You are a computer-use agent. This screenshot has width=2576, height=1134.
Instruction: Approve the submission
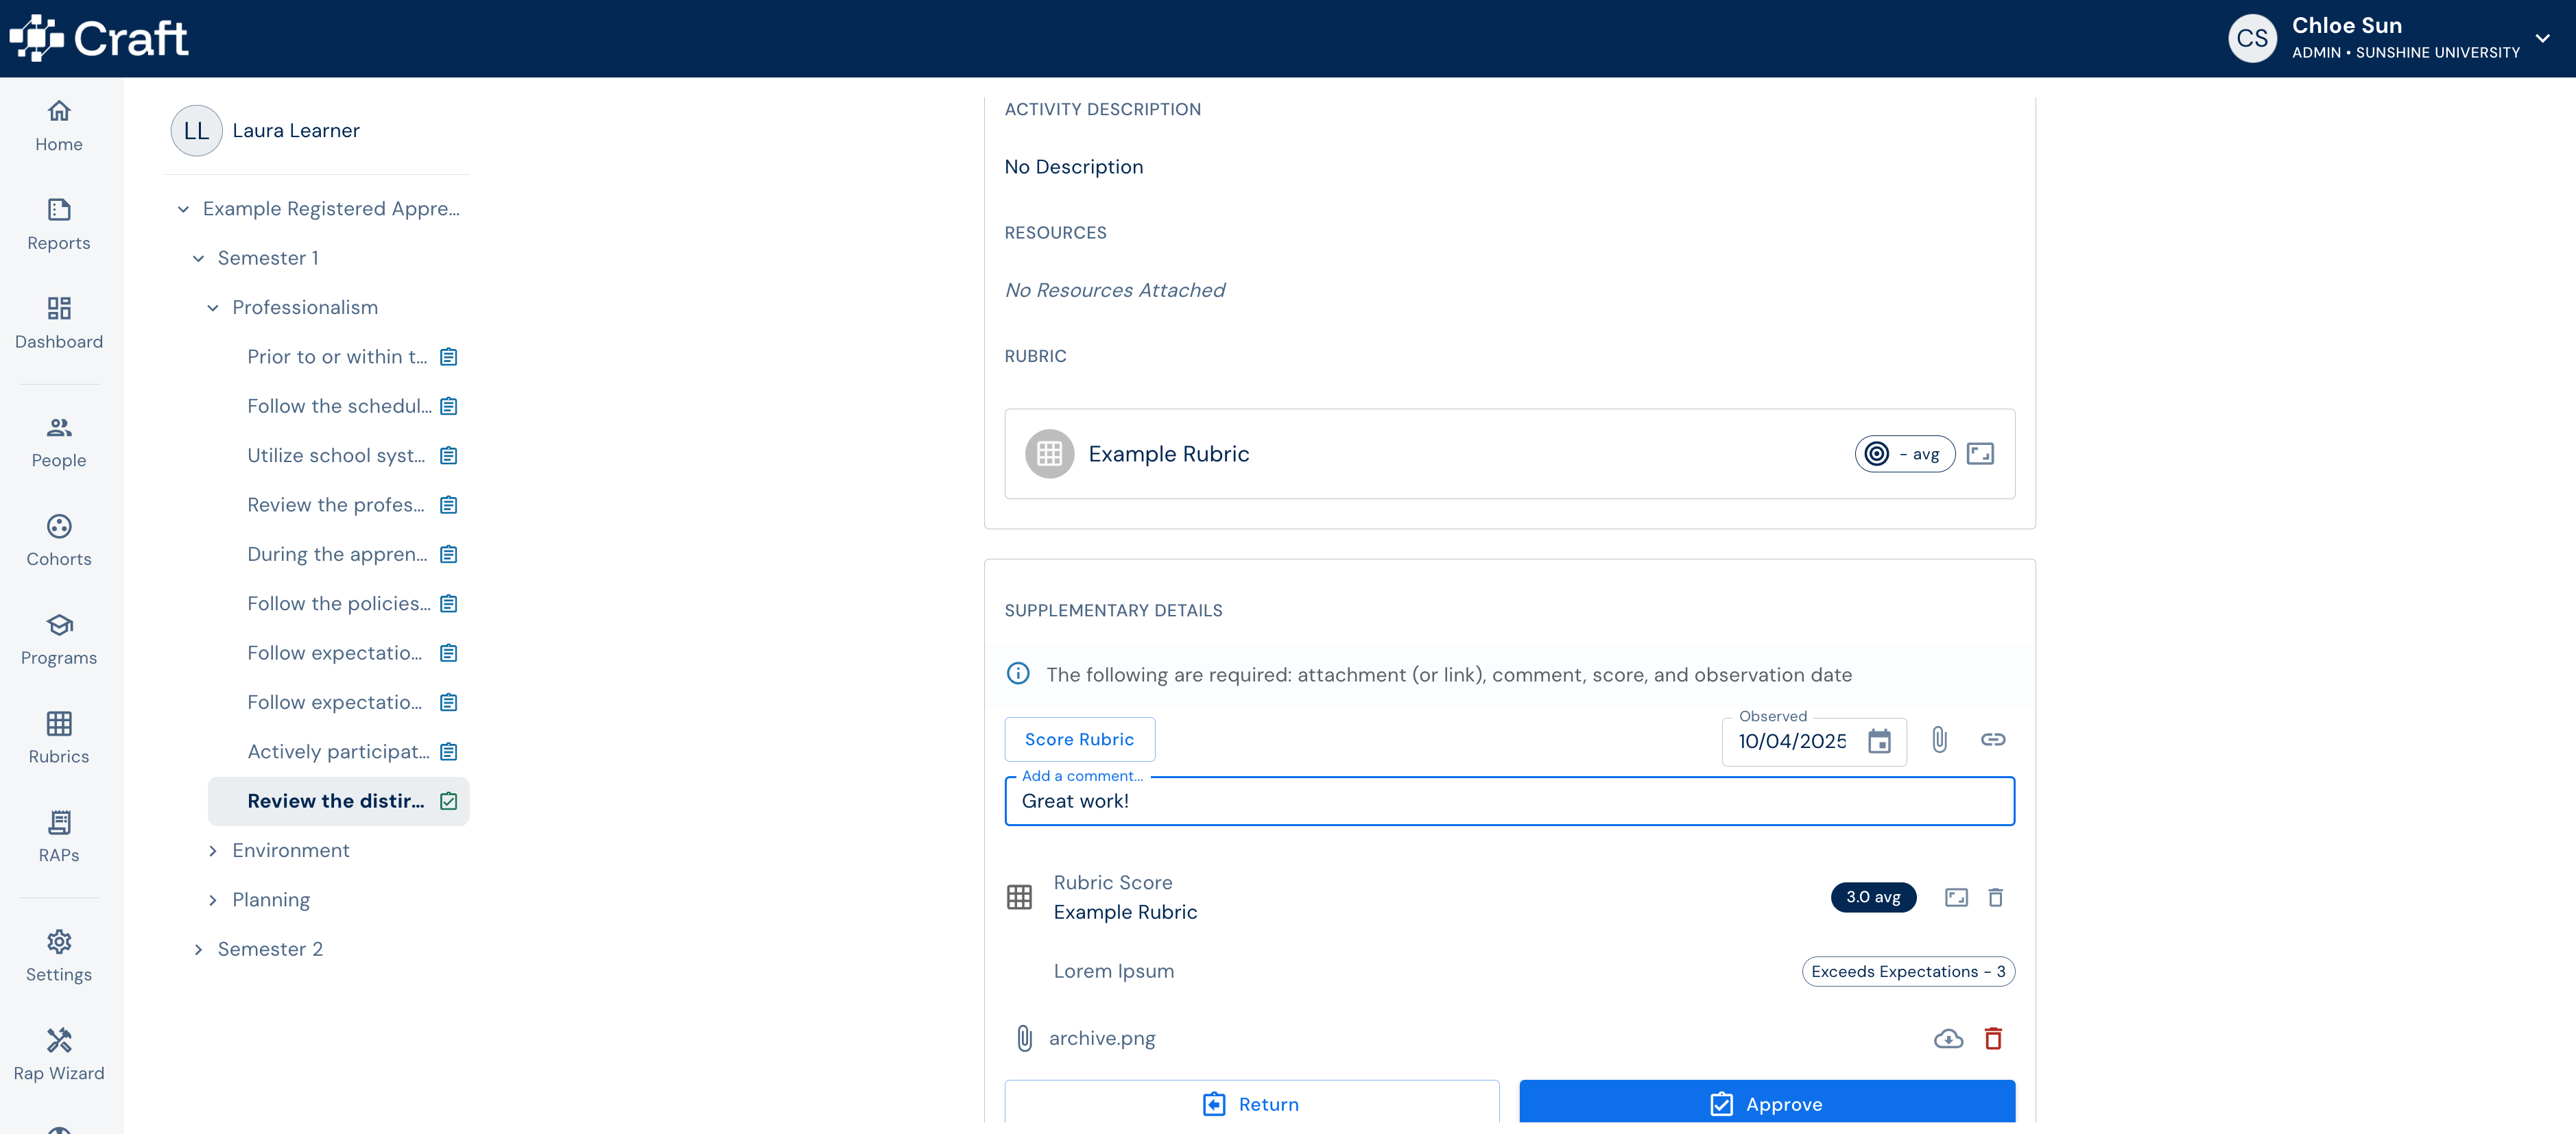[1766, 1103]
